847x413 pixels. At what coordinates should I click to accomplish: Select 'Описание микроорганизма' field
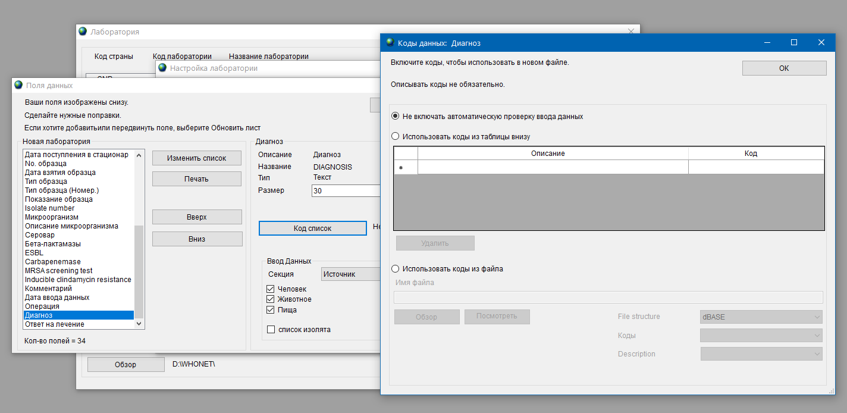pyautogui.click(x=79, y=226)
